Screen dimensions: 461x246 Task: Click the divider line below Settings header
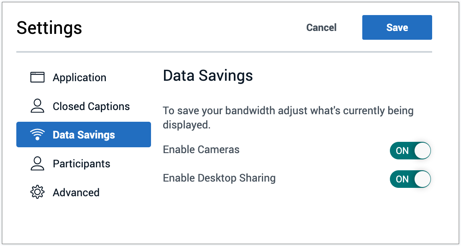224,52
